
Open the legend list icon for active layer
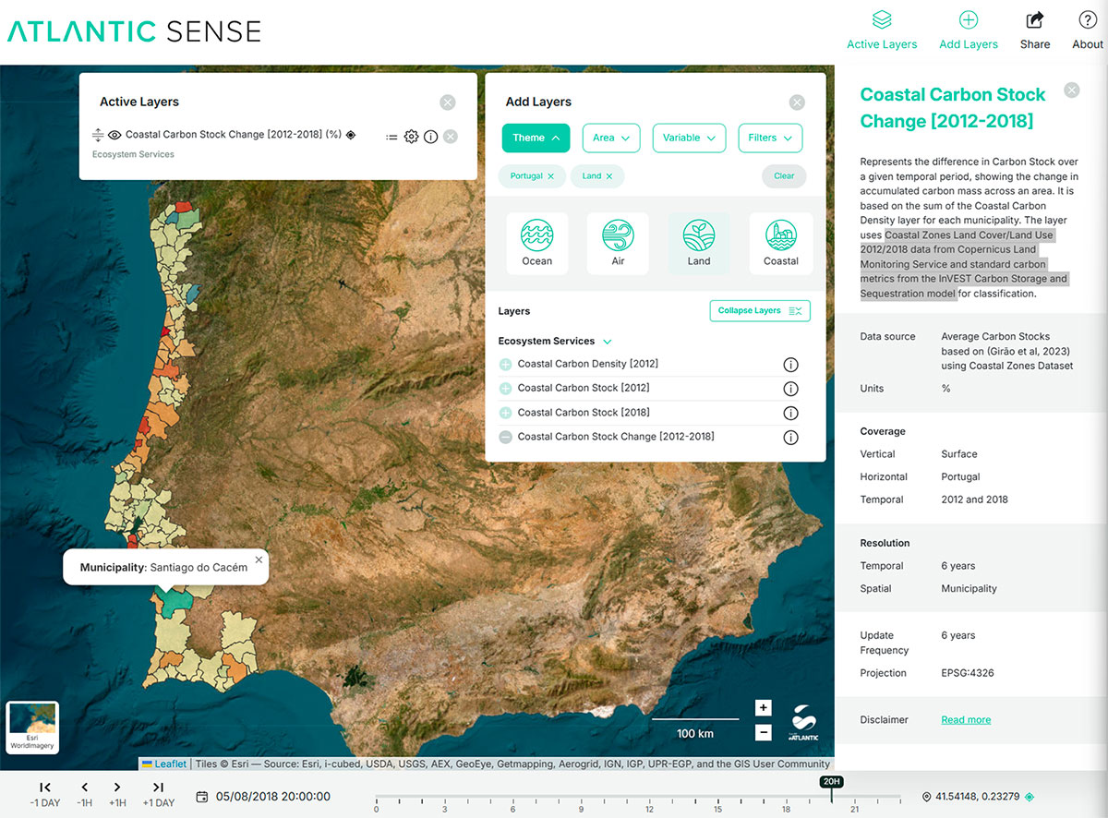pyautogui.click(x=391, y=137)
